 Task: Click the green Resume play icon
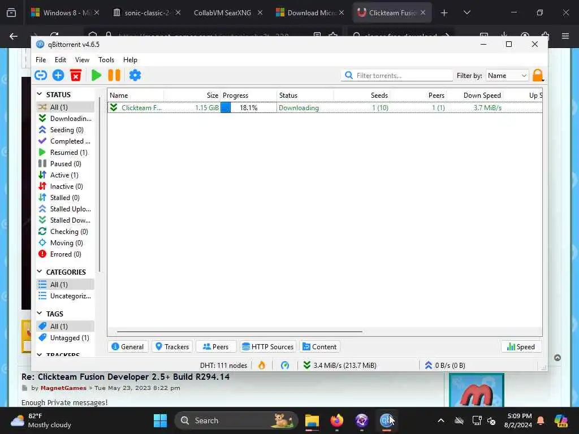(x=96, y=75)
